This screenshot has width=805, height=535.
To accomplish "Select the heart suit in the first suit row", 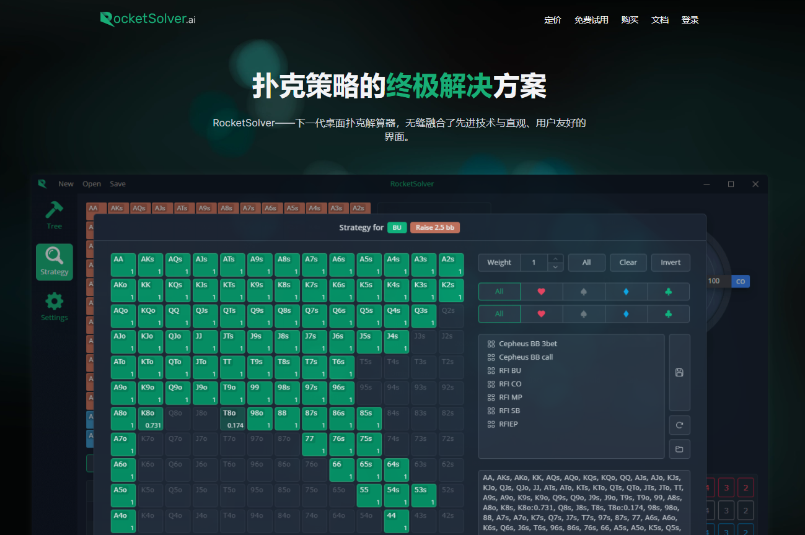I will pos(541,292).
